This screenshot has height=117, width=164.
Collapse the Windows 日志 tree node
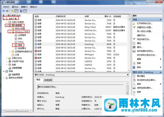(x=10, y=32)
